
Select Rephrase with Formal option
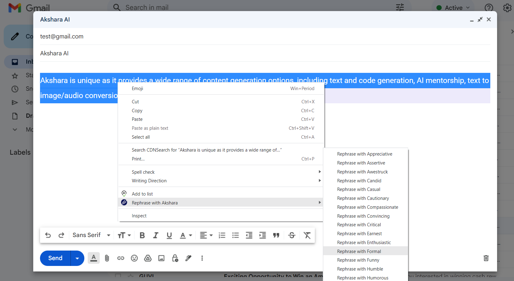[x=359, y=251]
